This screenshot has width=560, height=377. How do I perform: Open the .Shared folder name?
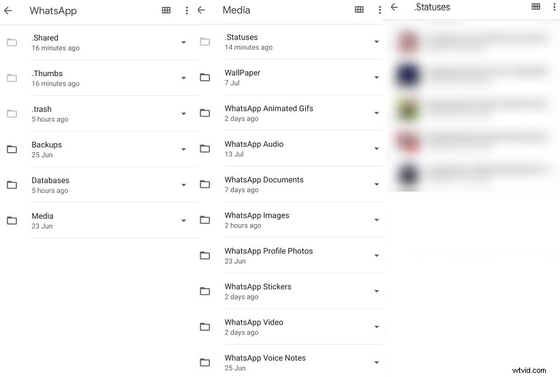click(45, 37)
